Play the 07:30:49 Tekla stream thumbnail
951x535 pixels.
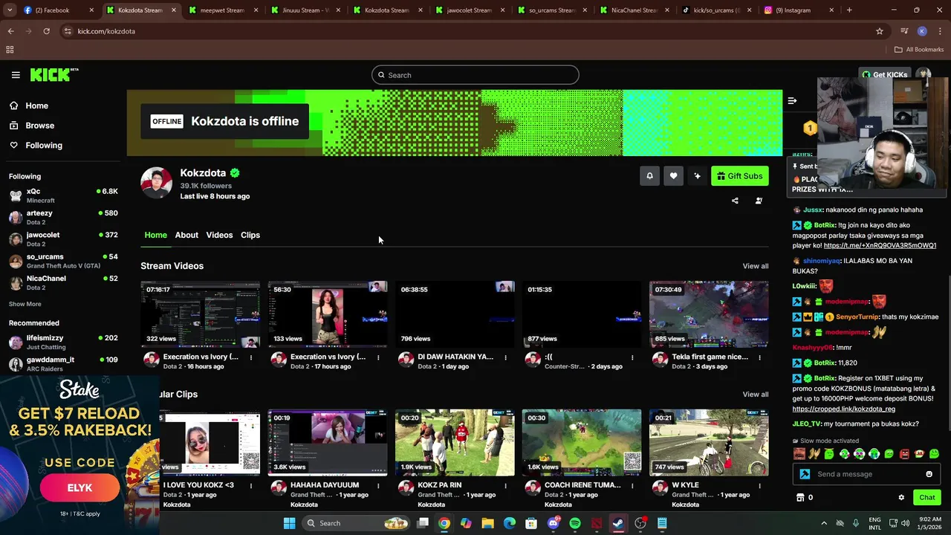click(709, 314)
